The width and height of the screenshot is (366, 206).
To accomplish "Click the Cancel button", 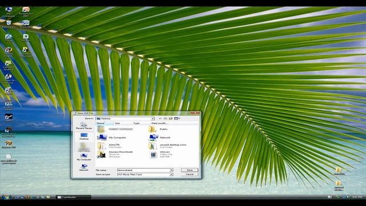I will [x=189, y=175].
